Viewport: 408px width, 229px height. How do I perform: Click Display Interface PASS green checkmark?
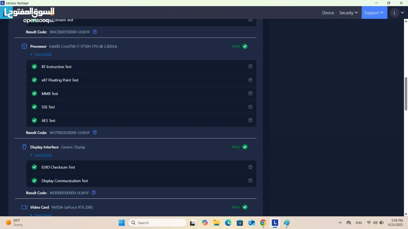(245, 147)
